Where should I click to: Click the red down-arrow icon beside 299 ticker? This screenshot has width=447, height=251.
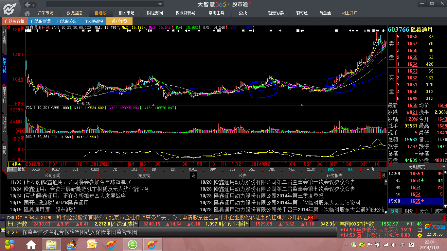click(x=3, y=217)
